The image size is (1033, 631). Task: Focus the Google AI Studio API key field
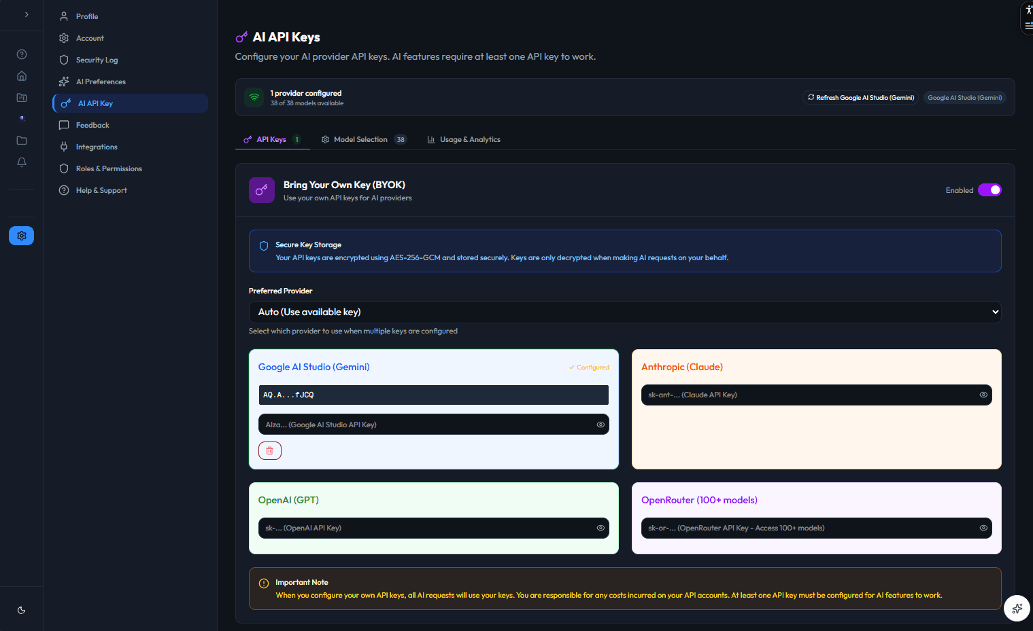(434, 425)
